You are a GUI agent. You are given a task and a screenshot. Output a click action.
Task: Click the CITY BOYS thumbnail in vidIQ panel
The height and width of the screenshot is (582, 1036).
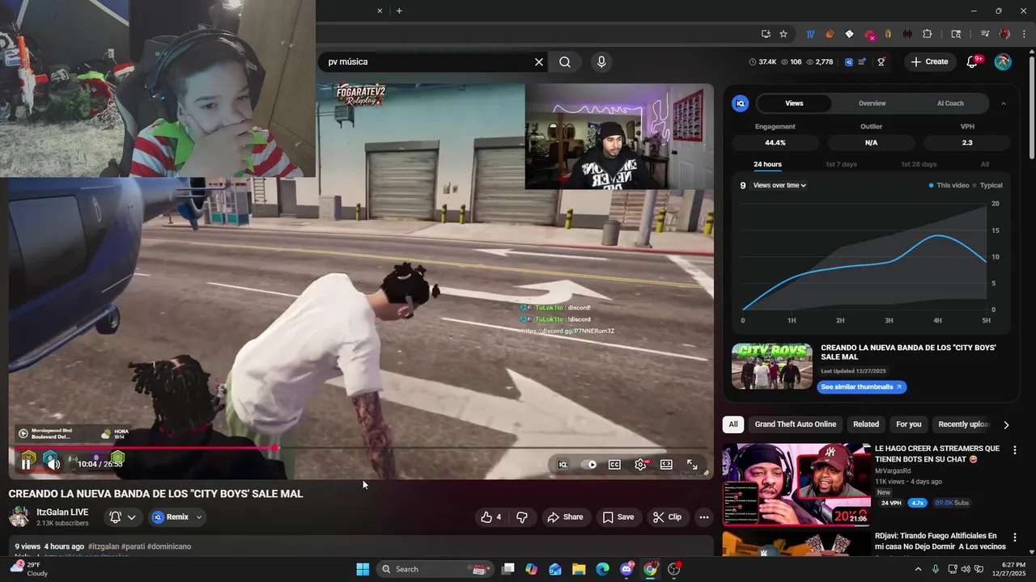pyautogui.click(x=772, y=366)
